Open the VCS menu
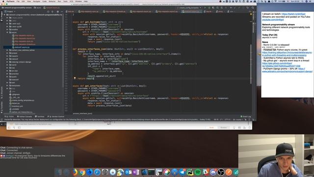Image resolution: width=314 pixels, height=177 pixels. (x=71, y=1)
